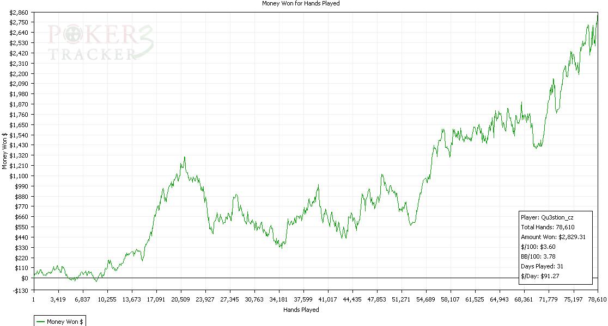This screenshot has width=608, height=326.
Task: Click the Hands Played x-axis label
Action: click(x=301, y=310)
